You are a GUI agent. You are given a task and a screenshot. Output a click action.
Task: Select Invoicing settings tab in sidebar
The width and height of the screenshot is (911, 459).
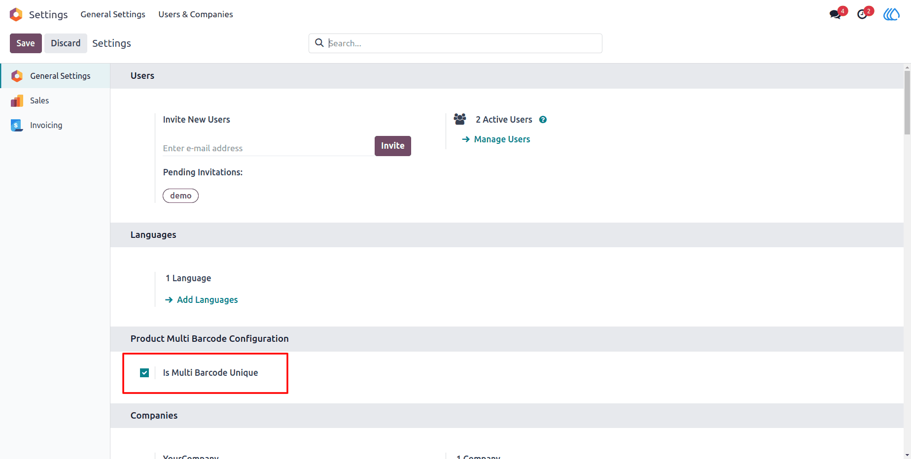point(55,125)
